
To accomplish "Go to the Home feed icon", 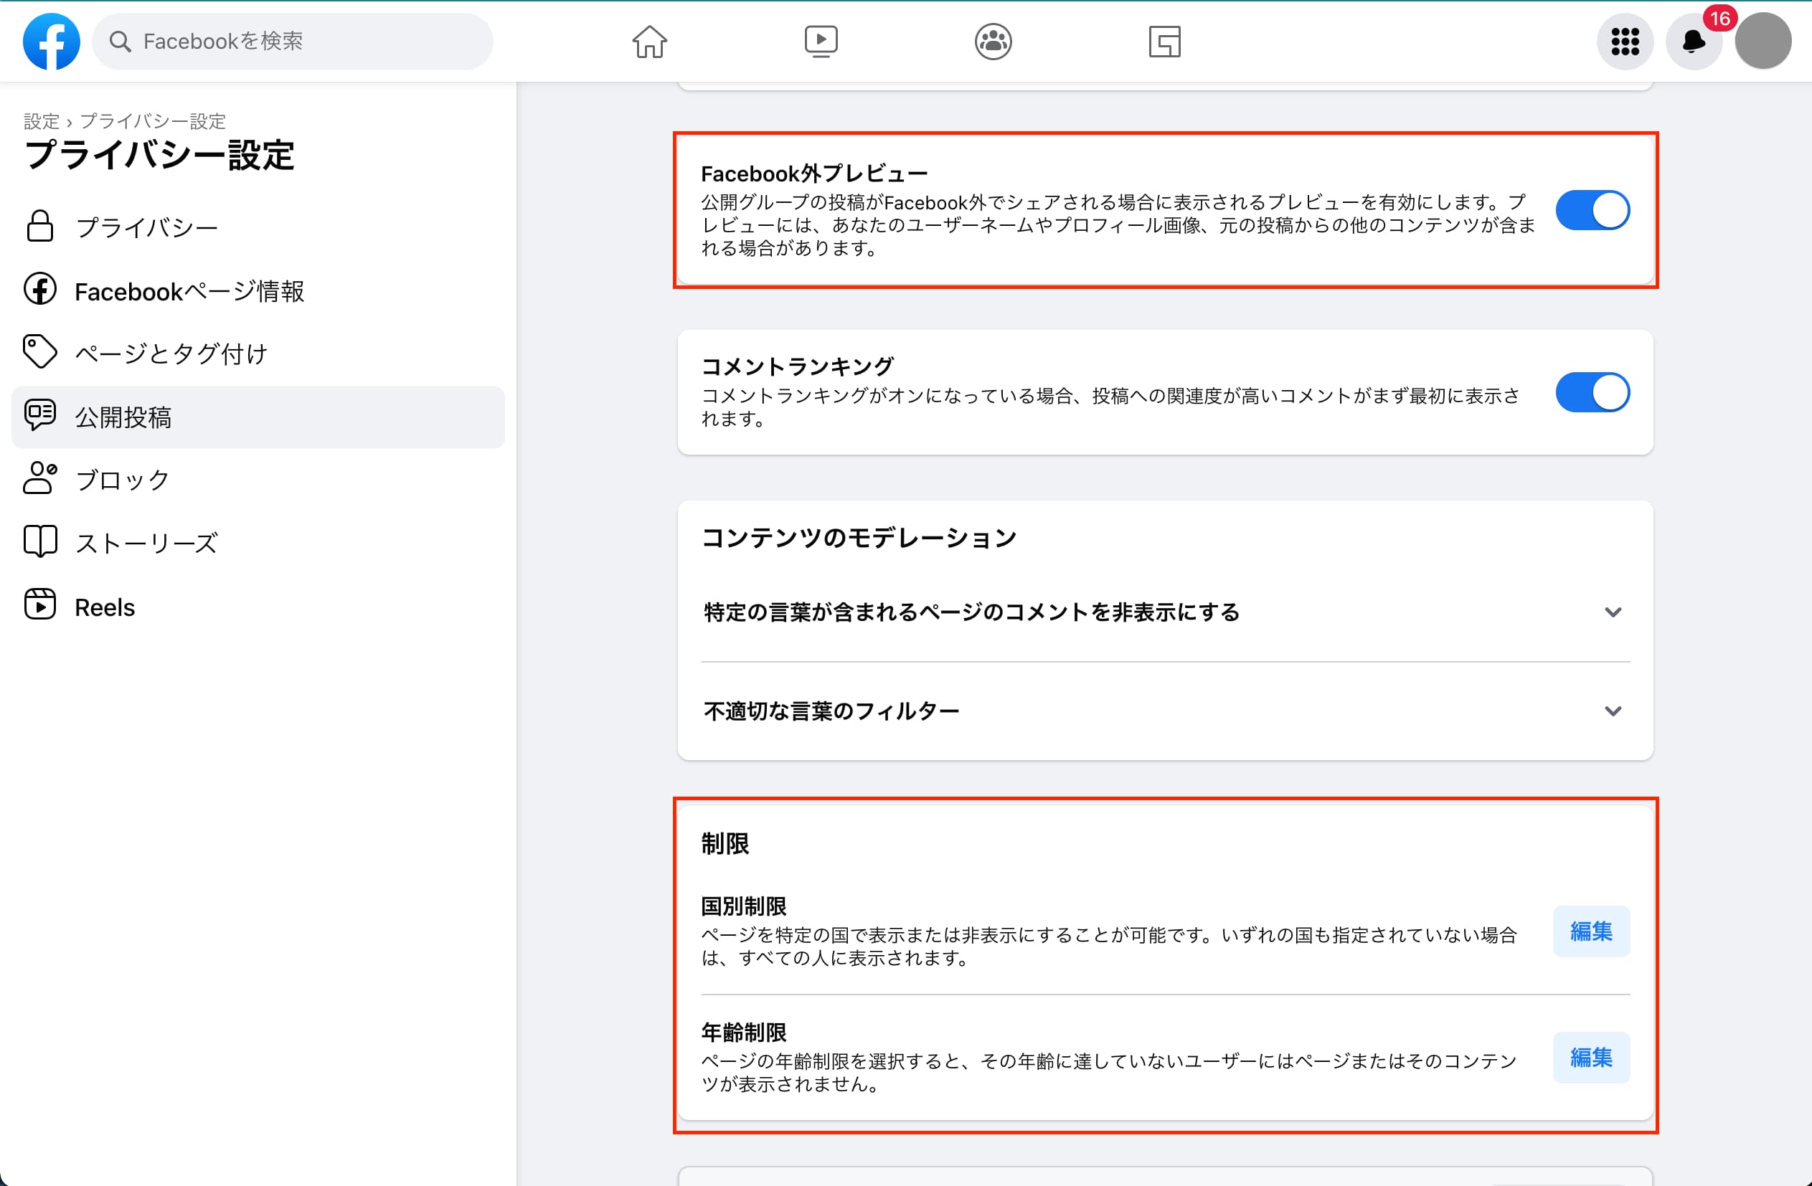I will point(649,41).
